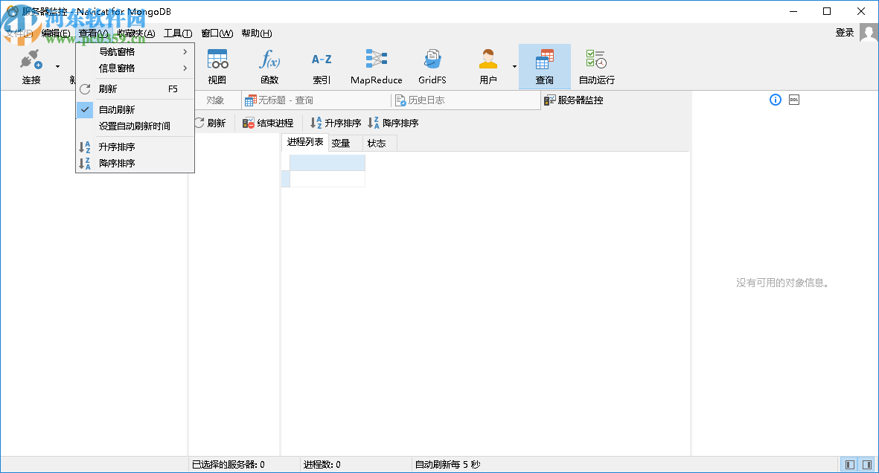Click the 降序排序 toolbar button
This screenshot has height=473, width=879.
(394, 123)
